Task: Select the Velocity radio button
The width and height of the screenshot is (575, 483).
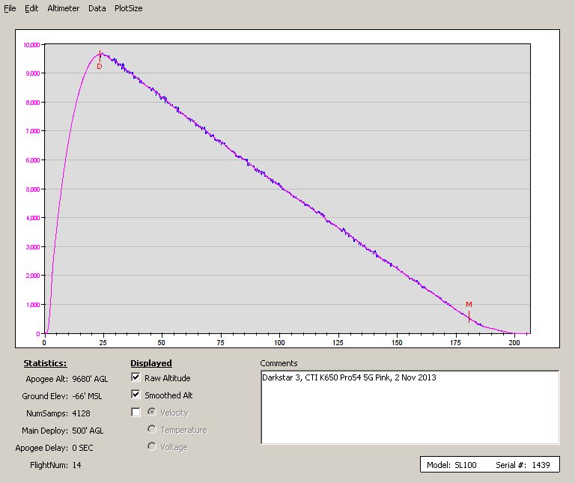Action: [152, 413]
